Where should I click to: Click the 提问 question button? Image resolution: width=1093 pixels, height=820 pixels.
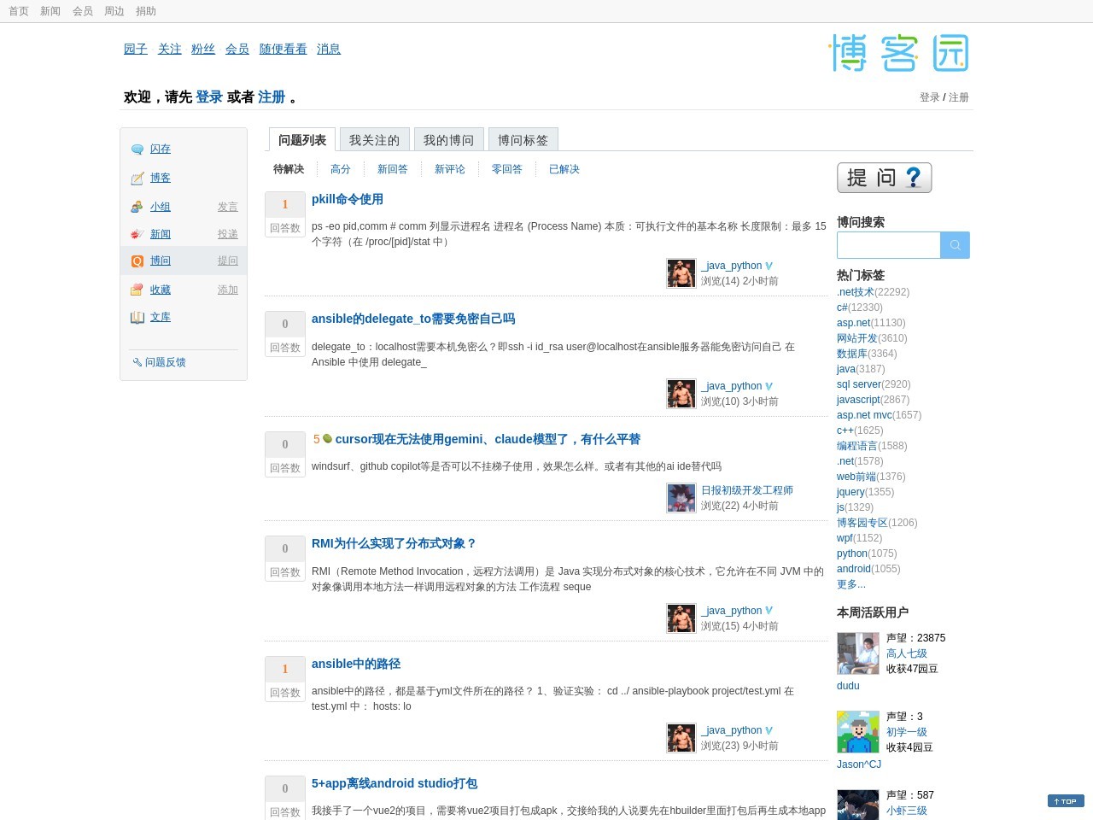(884, 178)
